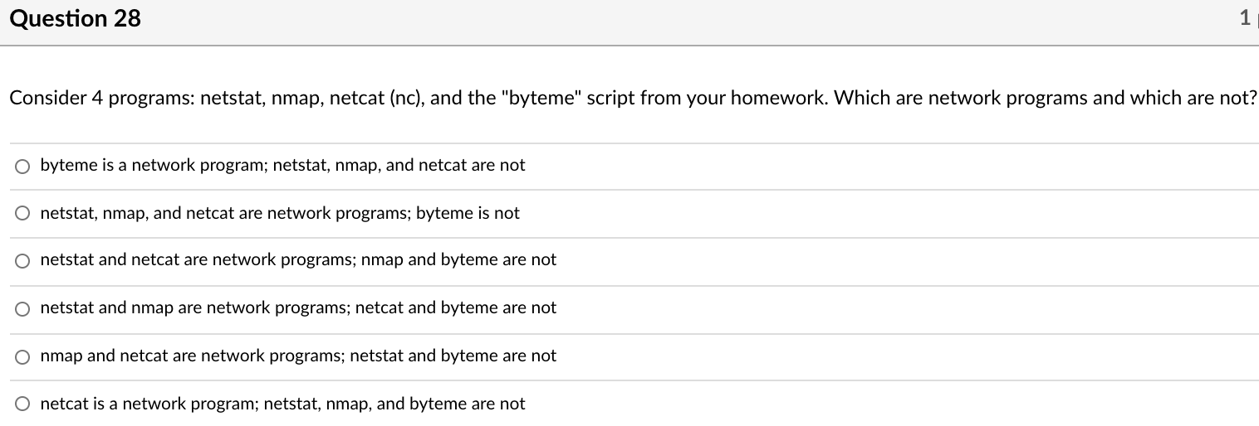
Task: Select radio button for 'byteme is a network program'
Action: [23, 166]
